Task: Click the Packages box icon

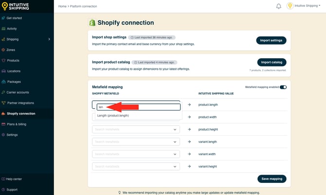Action: 3,81
